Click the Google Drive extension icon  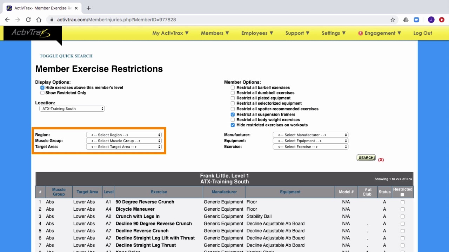[406, 20]
